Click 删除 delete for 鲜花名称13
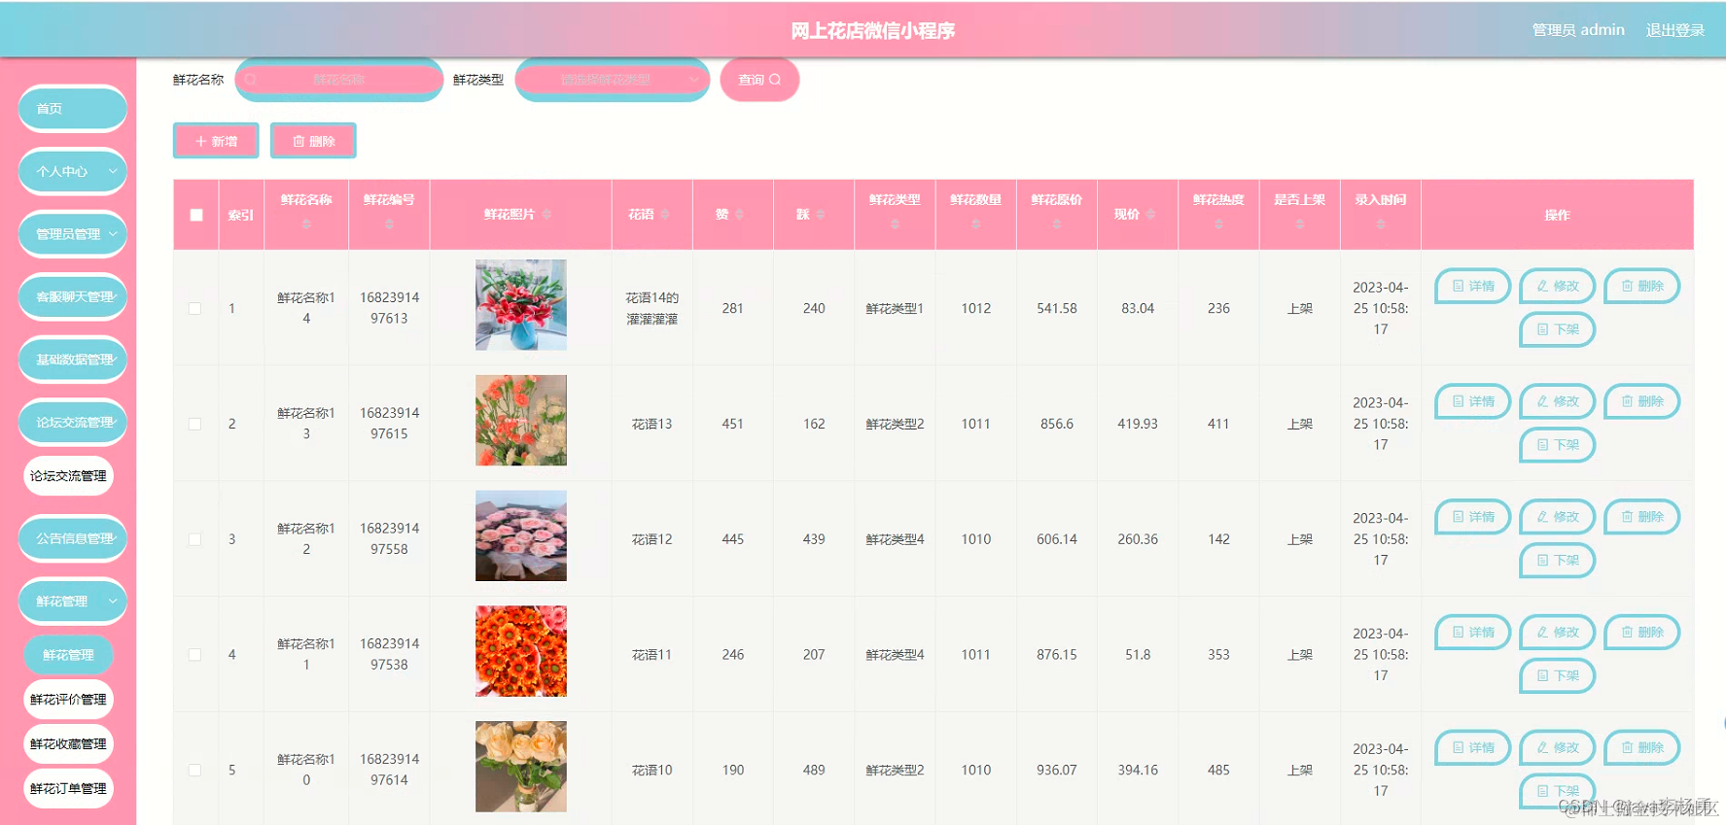 (1642, 401)
